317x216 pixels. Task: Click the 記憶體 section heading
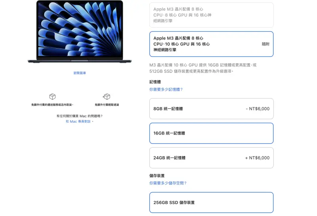[x=155, y=82]
